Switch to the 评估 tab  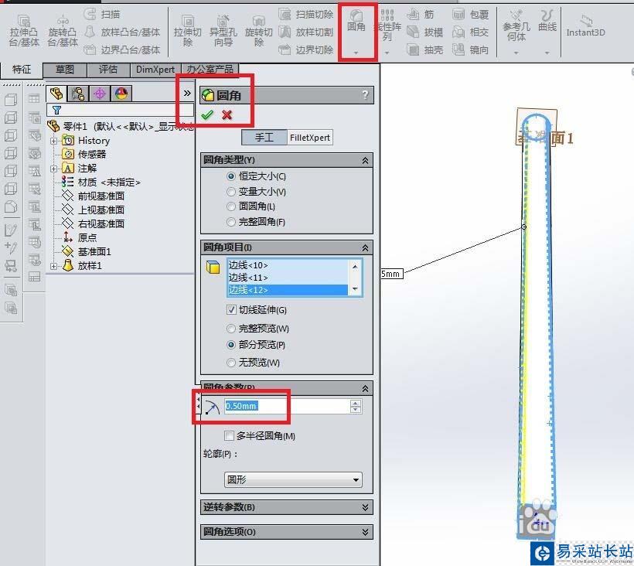point(108,70)
